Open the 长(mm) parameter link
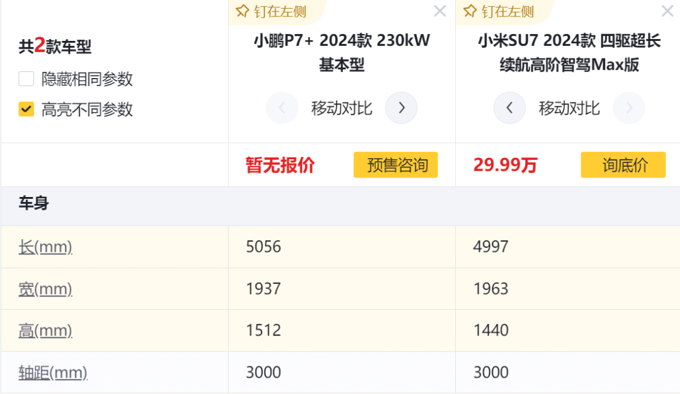Screen dimensions: 680x394 click(x=45, y=247)
